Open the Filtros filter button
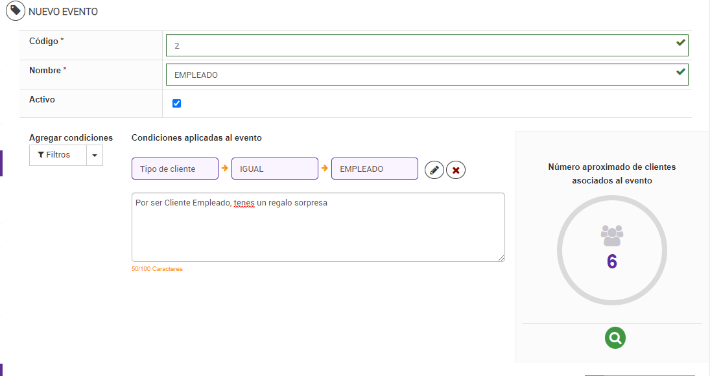This screenshot has height=376, width=710. [x=58, y=156]
